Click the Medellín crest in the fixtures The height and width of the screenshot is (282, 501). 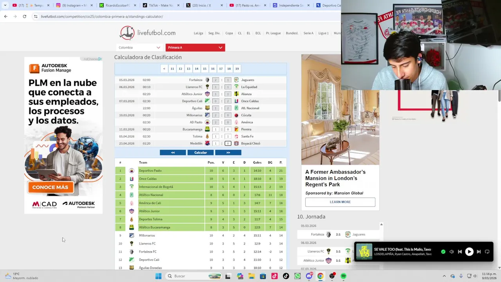click(x=207, y=143)
